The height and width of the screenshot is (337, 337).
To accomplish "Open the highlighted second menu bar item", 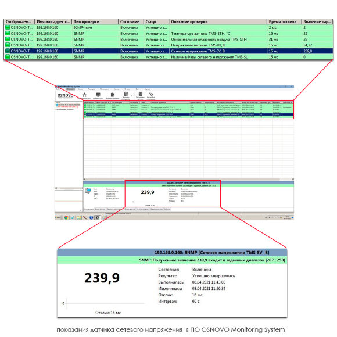I will coord(70,89).
